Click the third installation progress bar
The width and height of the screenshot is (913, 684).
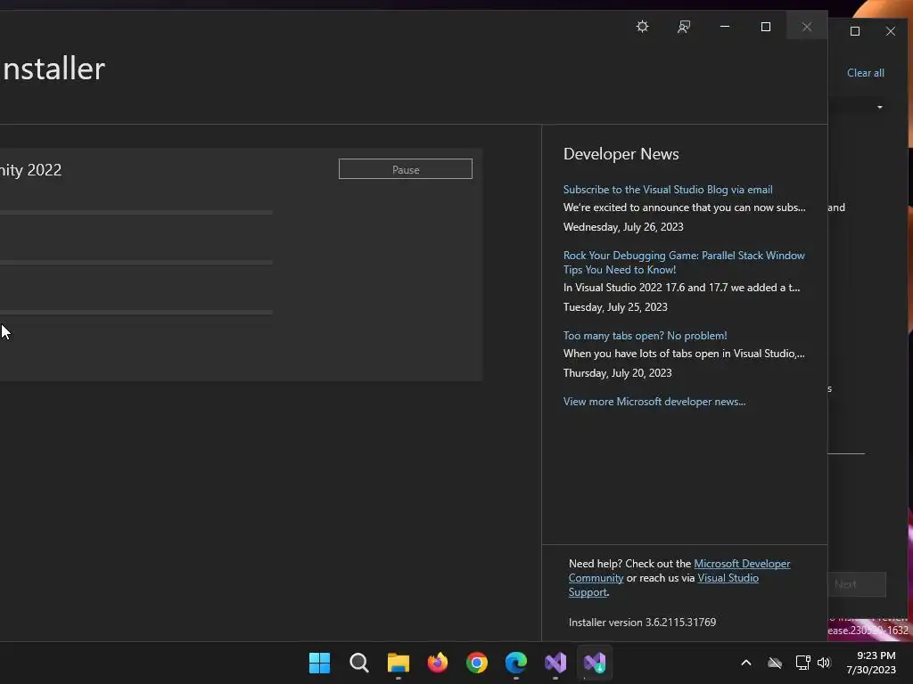pyautogui.click(x=136, y=313)
